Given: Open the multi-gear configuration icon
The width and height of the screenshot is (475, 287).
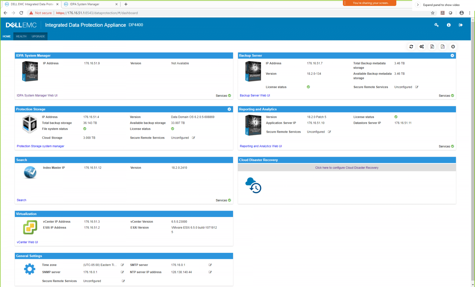Looking at the screenshot, I should pyautogui.click(x=422, y=47).
